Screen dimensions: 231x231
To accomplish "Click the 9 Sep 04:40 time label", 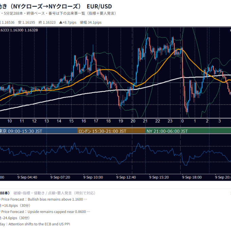I will coord(27,177).
